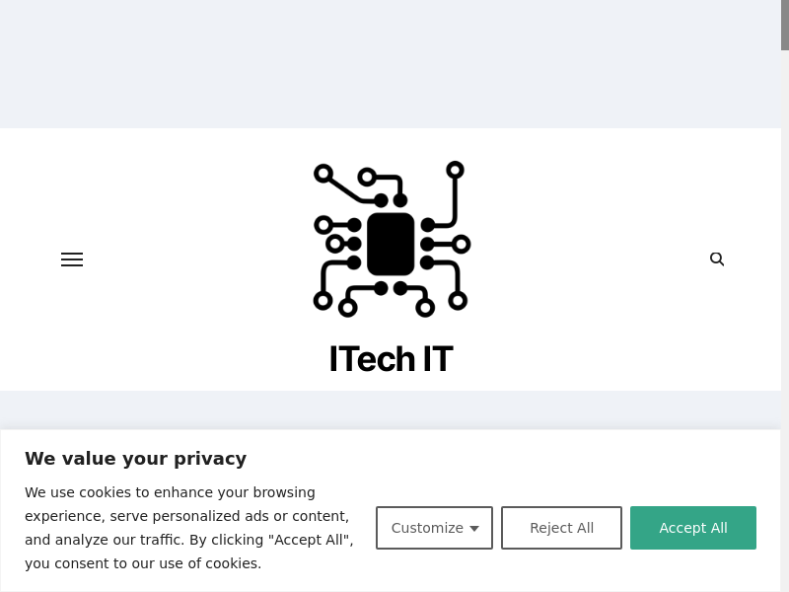This screenshot has height=592, width=789.
Task: Open the Customize cookie preferences button
Action: click(x=428, y=528)
